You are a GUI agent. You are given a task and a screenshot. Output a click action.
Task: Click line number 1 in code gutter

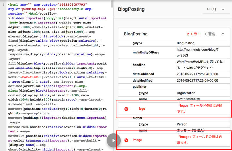[x=3, y=5]
